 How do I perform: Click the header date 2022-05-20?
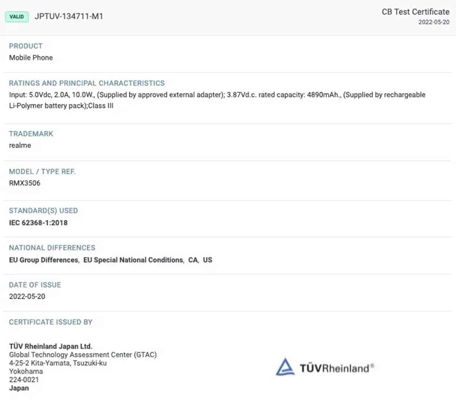(x=434, y=22)
